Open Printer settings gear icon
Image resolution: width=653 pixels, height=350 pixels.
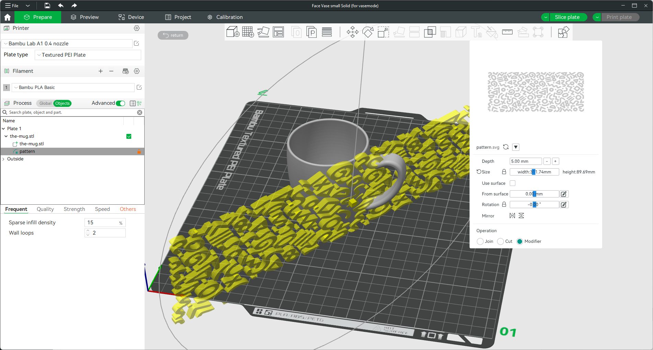(137, 28)
